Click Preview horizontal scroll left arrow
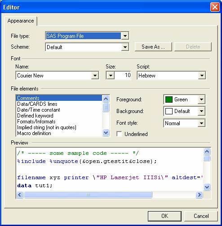 click(20, 195)
